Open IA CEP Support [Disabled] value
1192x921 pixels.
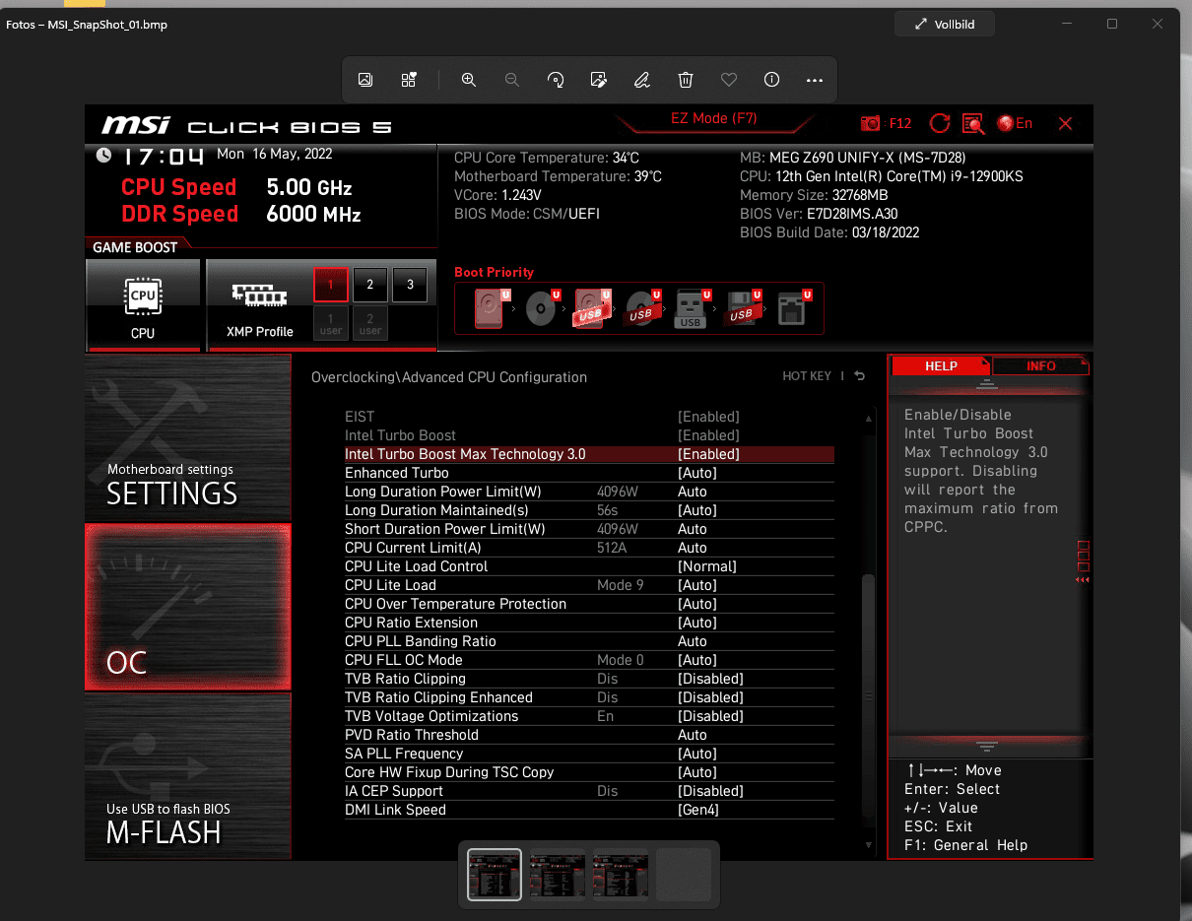710,791
